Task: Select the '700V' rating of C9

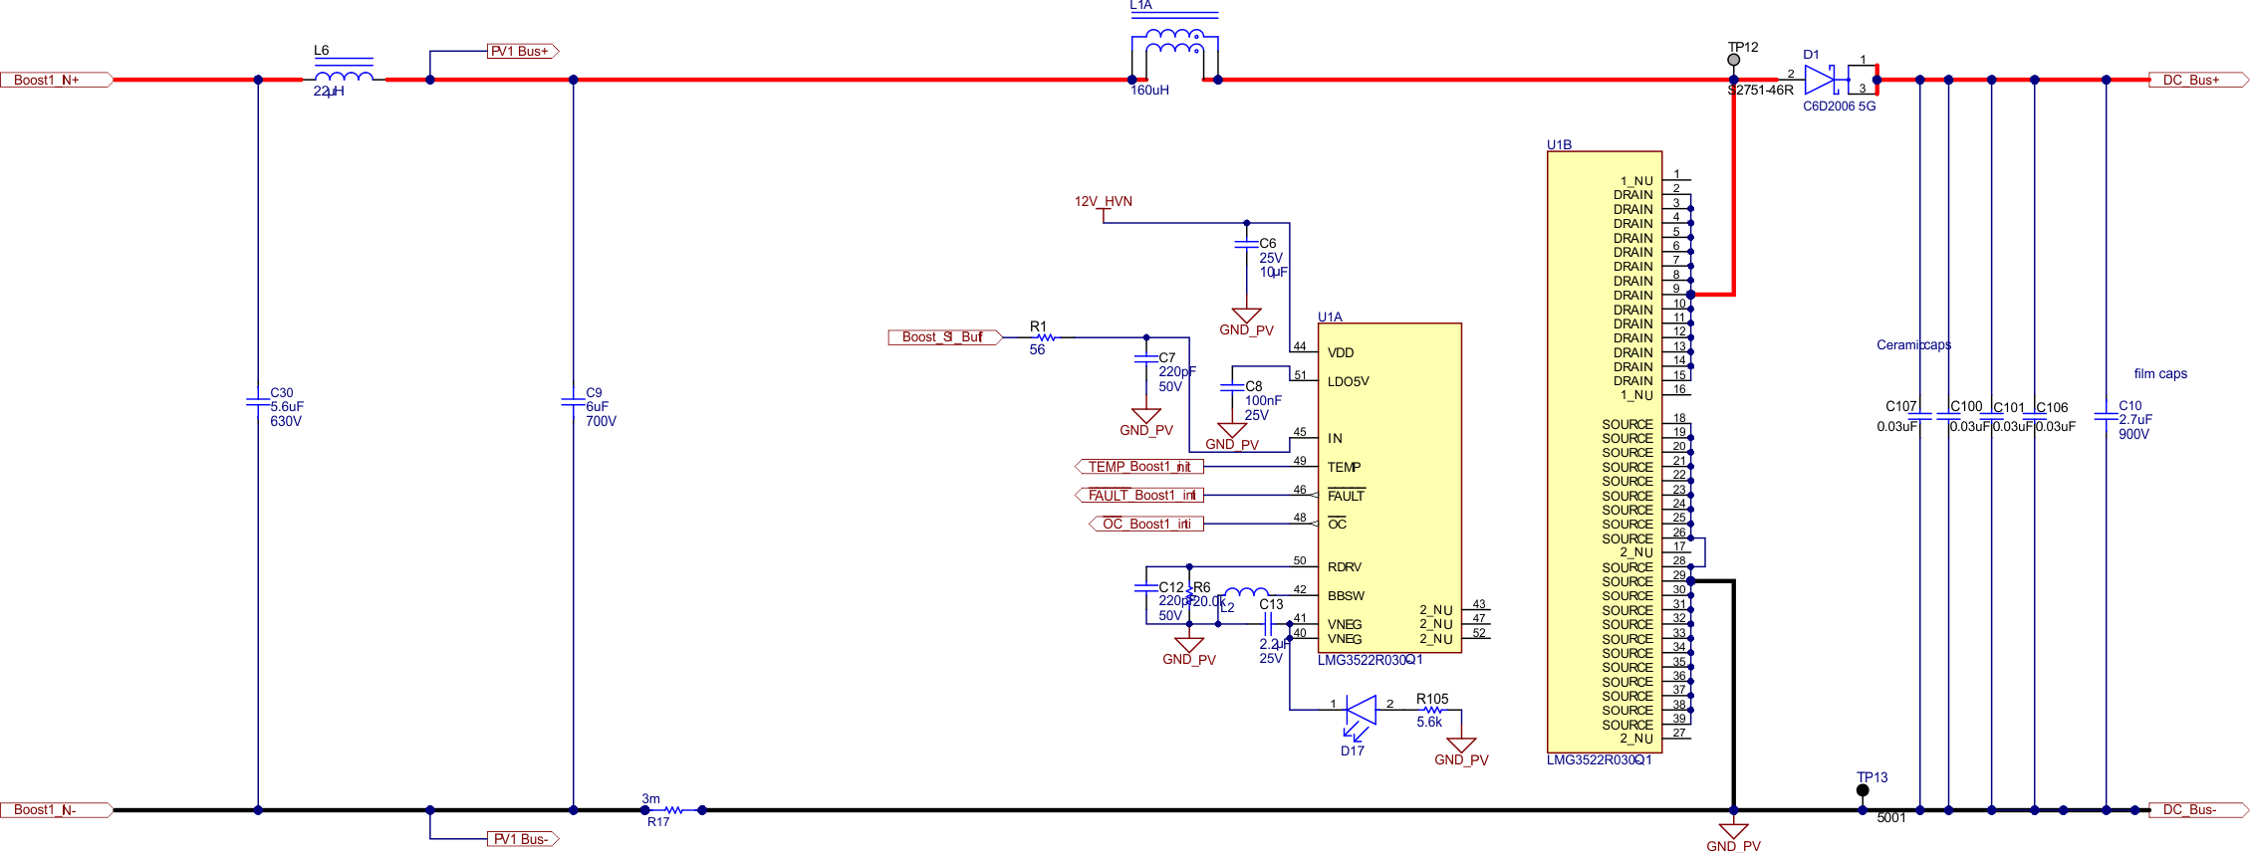Action: click(601, 422)
